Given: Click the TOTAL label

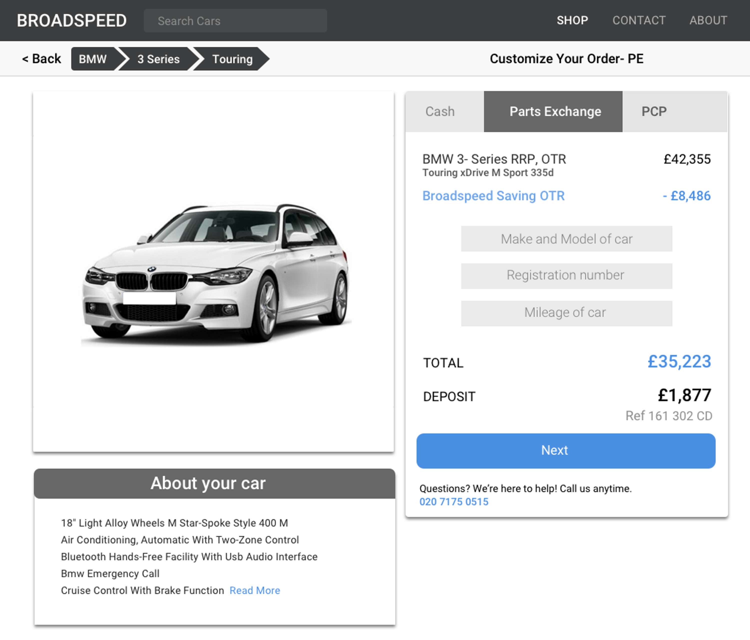Looking at the screenshot, I should coord(443,363).
